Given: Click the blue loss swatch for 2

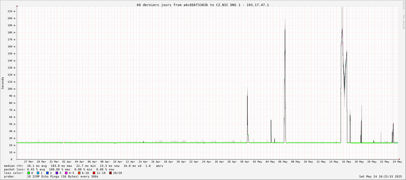Looking at the screenshot, I should [x=48, y=173].
